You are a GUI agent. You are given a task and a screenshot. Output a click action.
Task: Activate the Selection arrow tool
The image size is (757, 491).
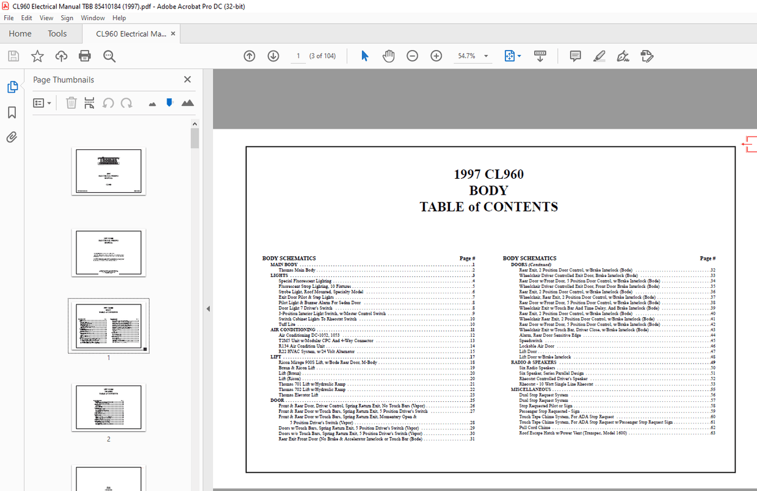coord(364,56)
